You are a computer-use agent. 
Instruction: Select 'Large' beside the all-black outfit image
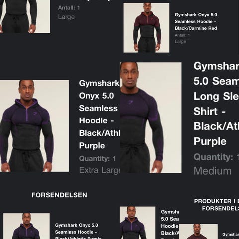pyautogui.click(x=66, y=17)
